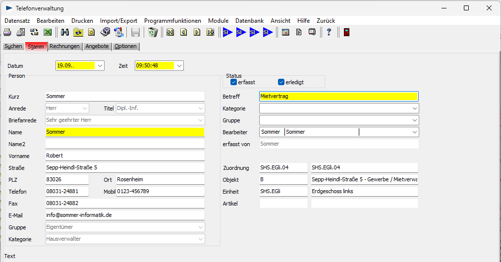The image size is (501, 262).
Task: Uncheck the erfasst status checkbox
Action: click(234, 82)
